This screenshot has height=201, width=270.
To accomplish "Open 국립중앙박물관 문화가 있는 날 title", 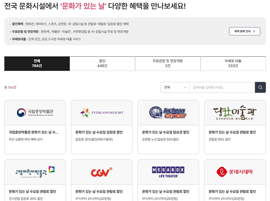I will click(x=34, y=132).
